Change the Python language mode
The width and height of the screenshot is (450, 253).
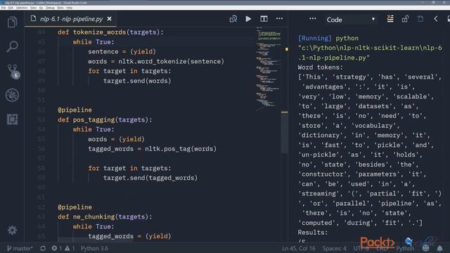tap(405, 248)
